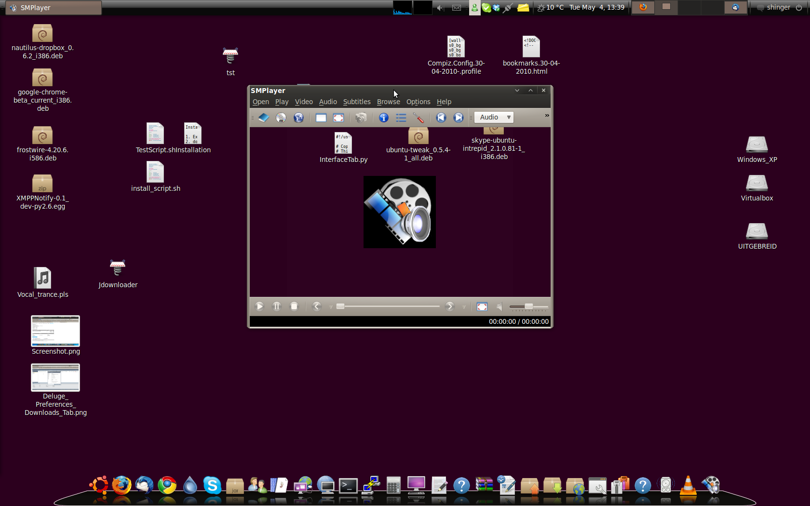Click the rewind left arrow button

click(317, 306)
